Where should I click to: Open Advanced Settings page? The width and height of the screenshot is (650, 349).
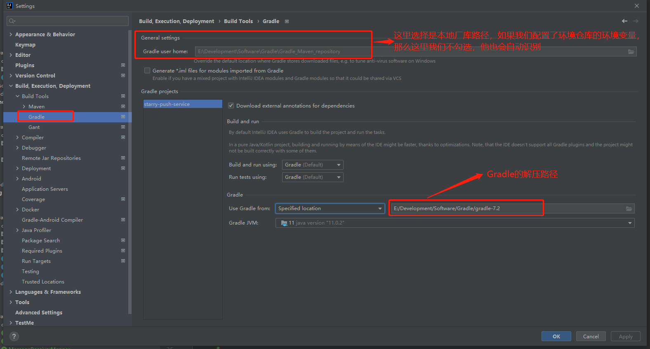tap(39, 313)
